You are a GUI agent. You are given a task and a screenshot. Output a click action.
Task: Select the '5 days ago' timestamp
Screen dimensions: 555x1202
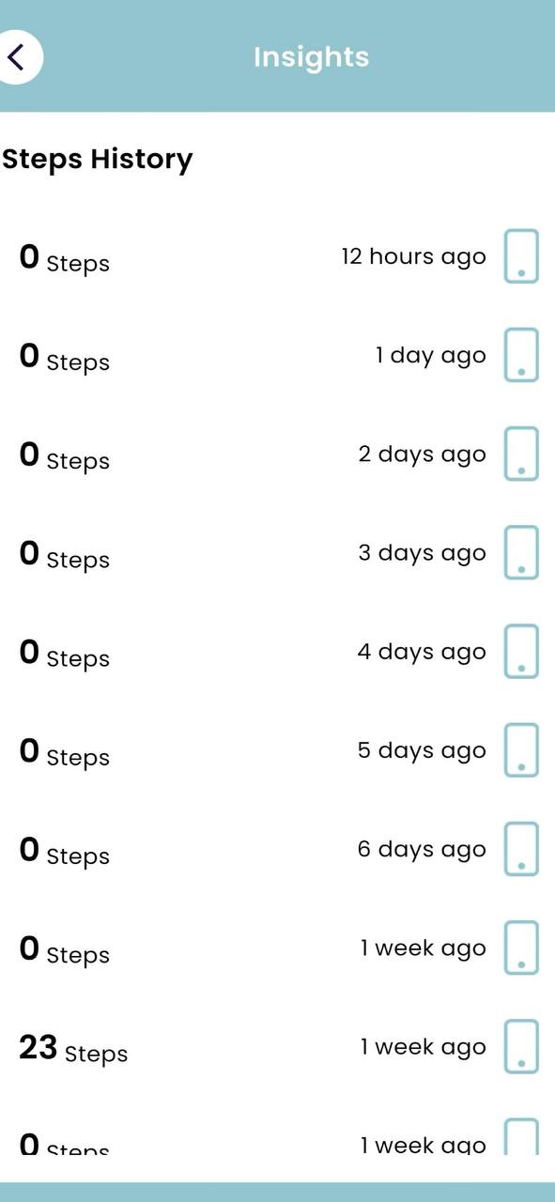(422, 751)
